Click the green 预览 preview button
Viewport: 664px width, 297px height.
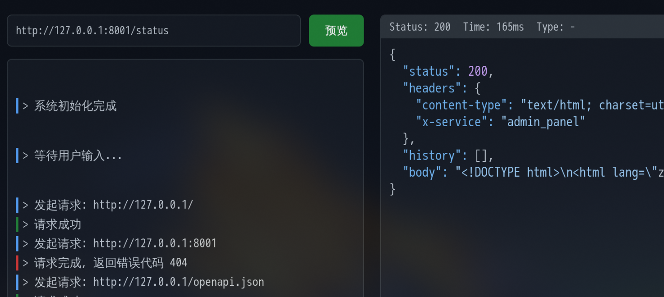coord(336,31)
